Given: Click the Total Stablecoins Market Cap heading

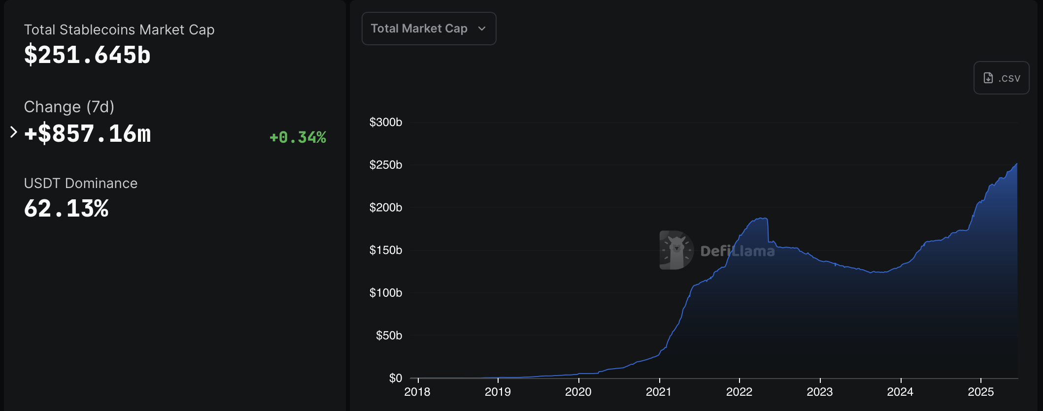Looking at the screenshot, I should point(119,30).
